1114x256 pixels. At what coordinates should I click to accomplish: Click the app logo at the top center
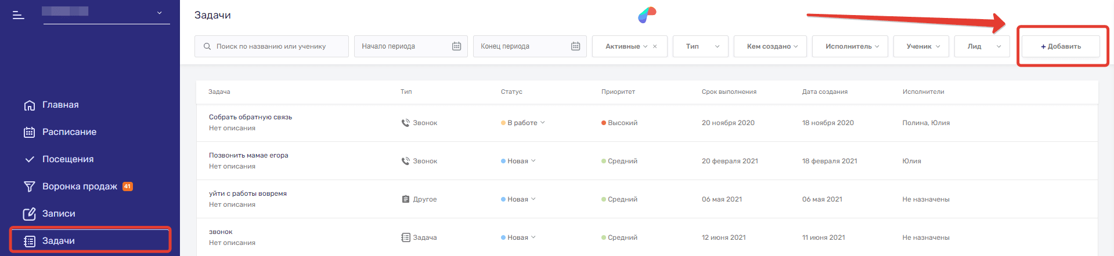point(647,15)
